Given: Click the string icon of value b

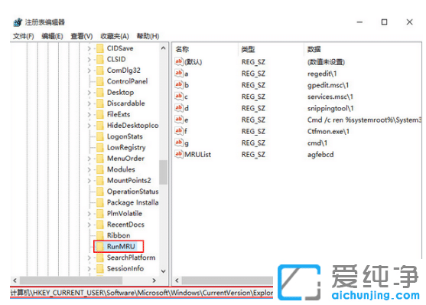Looking at the screenshot, I should click(178, 85).
